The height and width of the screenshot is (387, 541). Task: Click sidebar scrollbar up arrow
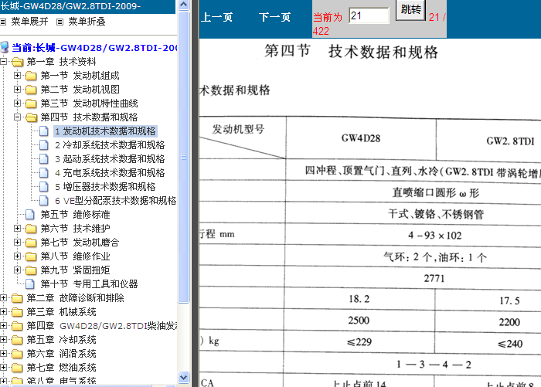(x=184, y=5)
